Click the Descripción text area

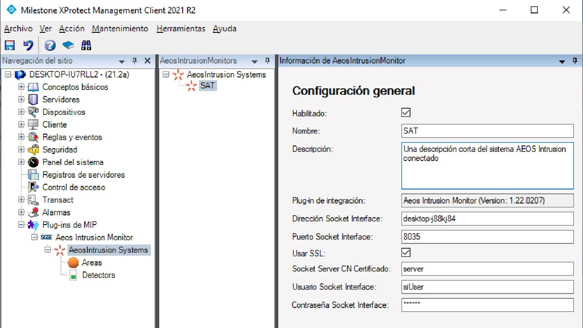point(487,166)
